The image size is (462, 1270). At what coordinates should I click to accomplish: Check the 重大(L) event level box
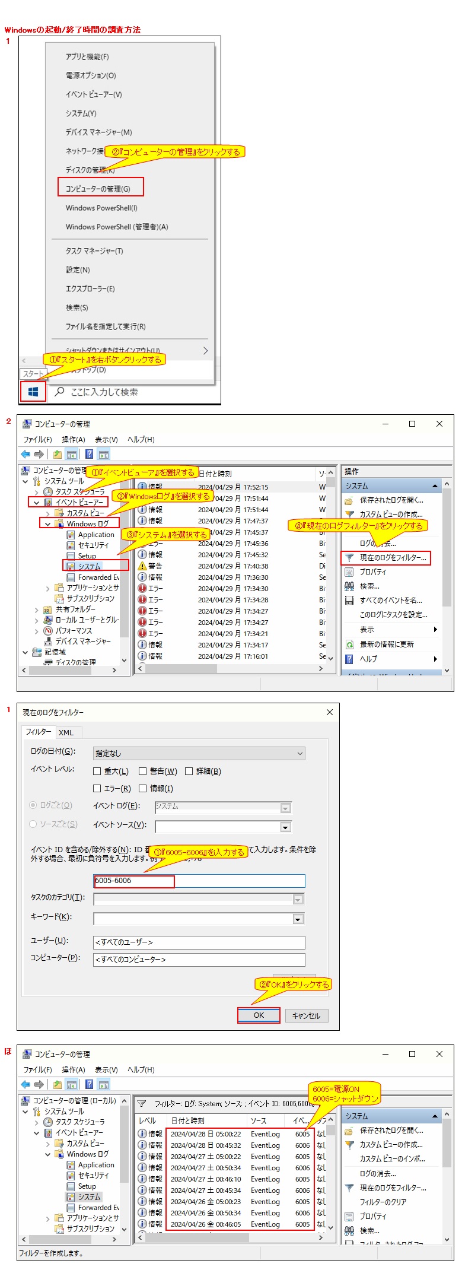coord(97,771)
